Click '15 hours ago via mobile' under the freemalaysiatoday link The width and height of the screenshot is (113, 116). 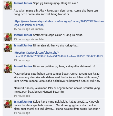click(x=29, y=29)
